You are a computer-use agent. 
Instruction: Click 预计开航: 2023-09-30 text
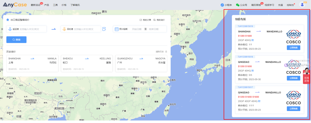(x=249, y=79)
